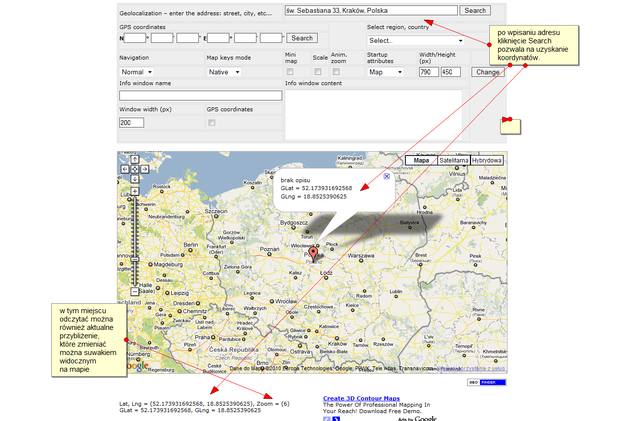Focus the N minutes field

[x=162, y=38]
